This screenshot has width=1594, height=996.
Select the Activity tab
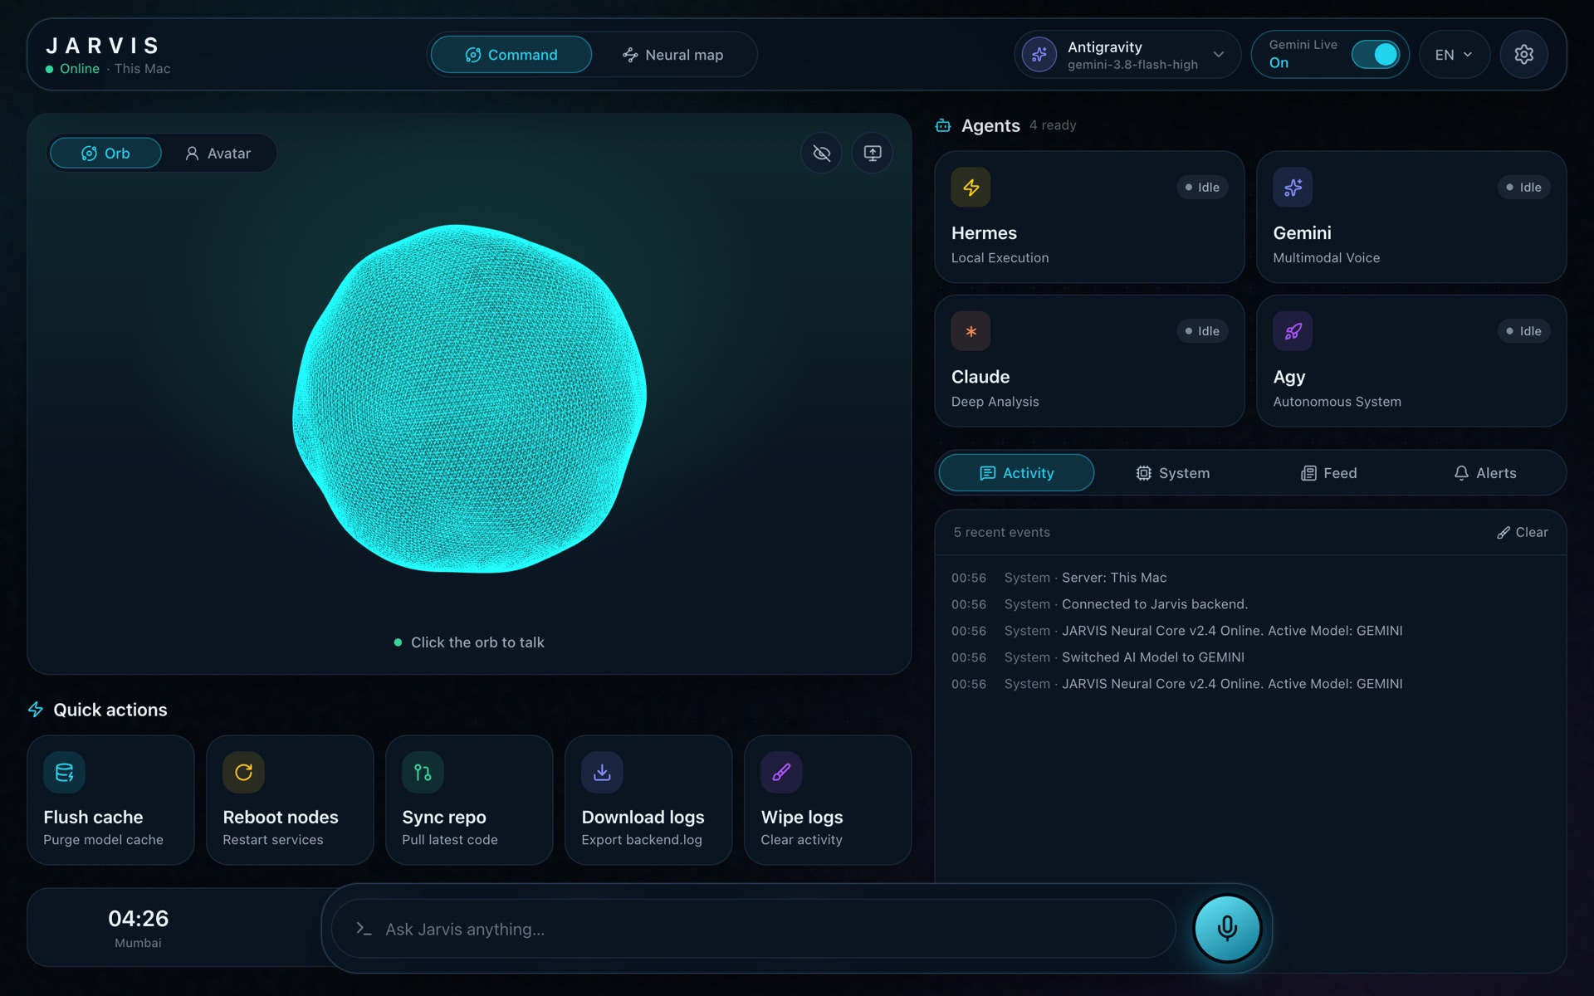click(1016, 473)
